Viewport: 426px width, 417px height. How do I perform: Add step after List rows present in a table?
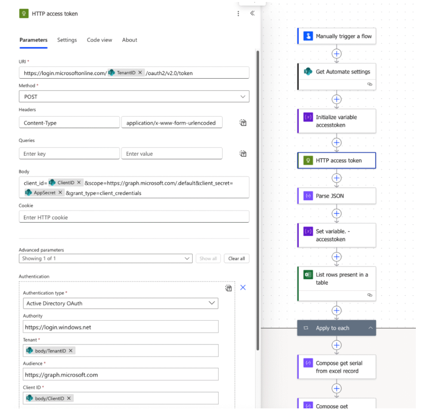pyautogui.click(x=337, y=310)
